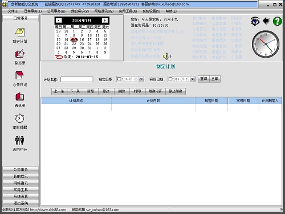285x214 pixels.
Task: Click the 计划名称 column header
Action: pos(76,100)
